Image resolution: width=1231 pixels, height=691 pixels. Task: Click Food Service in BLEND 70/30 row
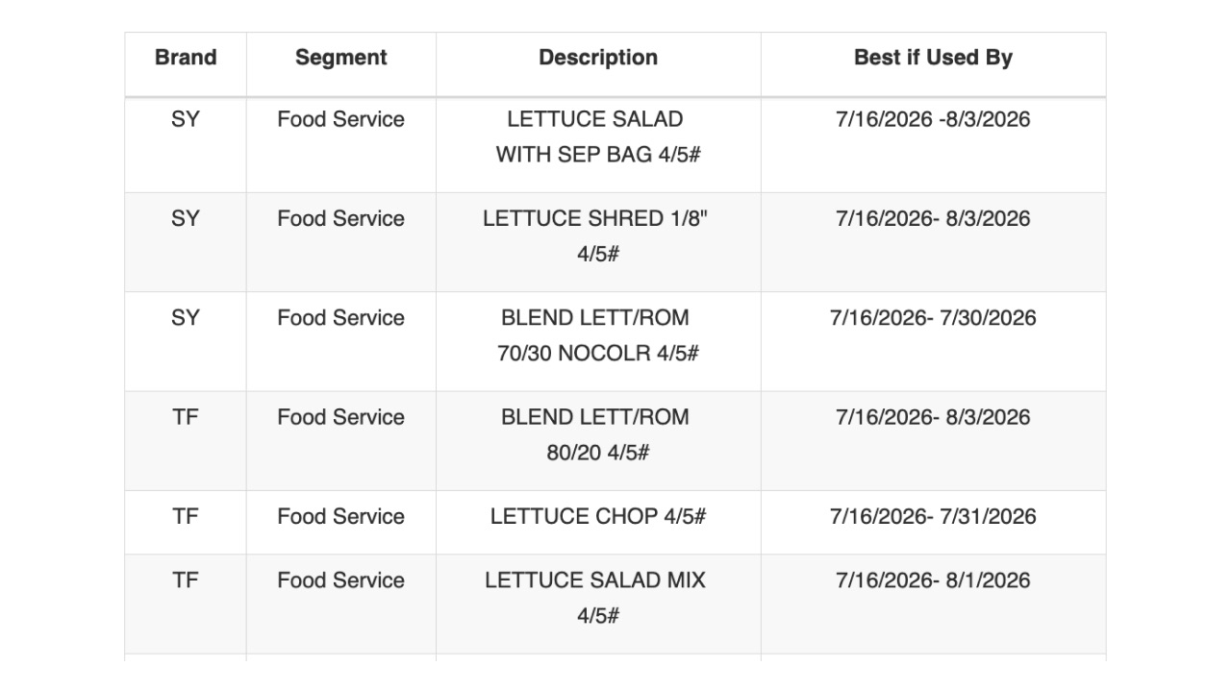point(340,318)
